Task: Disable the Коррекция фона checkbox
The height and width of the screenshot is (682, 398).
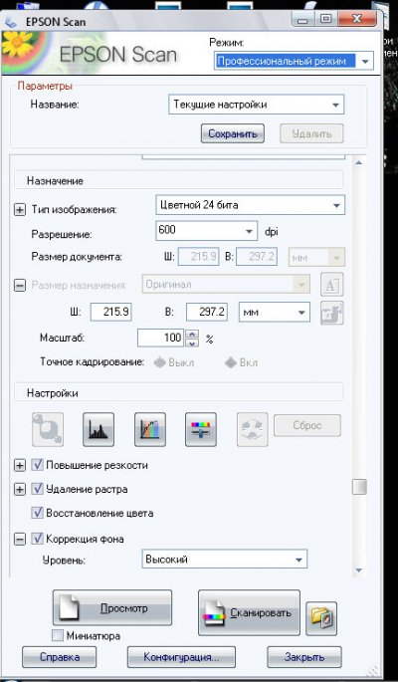Action: click(37, 539)
